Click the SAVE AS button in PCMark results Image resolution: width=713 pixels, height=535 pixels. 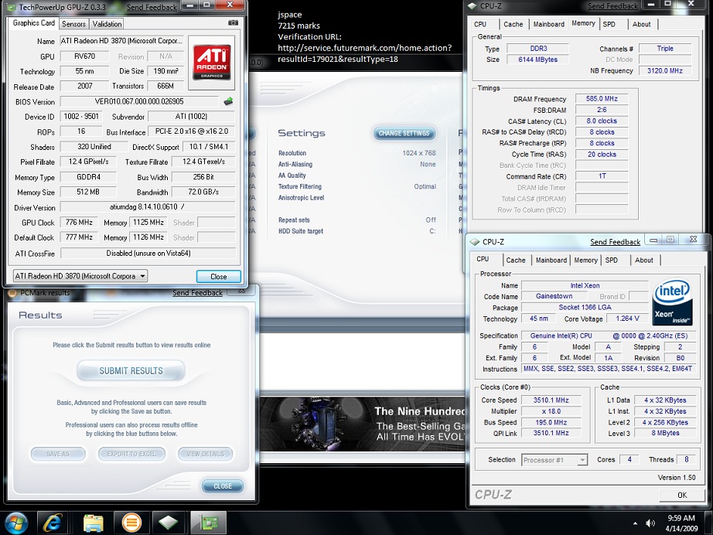pos(58,454)
